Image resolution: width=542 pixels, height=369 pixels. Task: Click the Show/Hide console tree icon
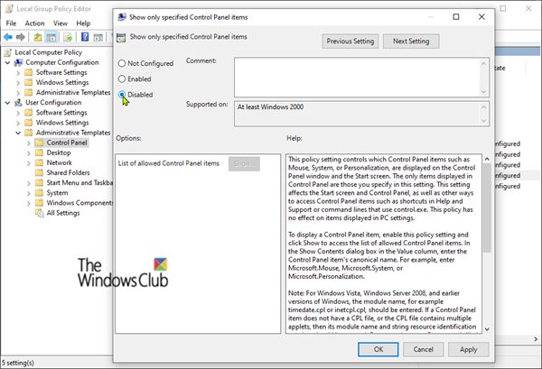tap(51, 37)
